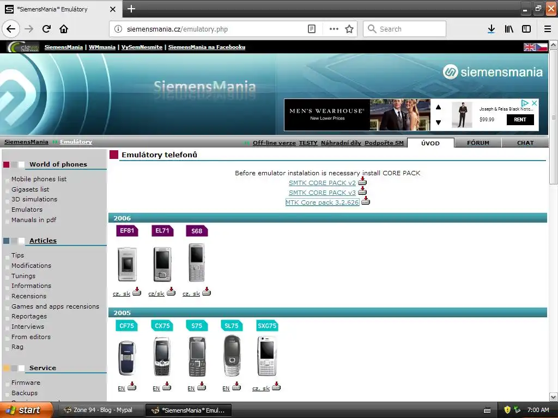Click the forward navigation arrow

pos(29,29)
